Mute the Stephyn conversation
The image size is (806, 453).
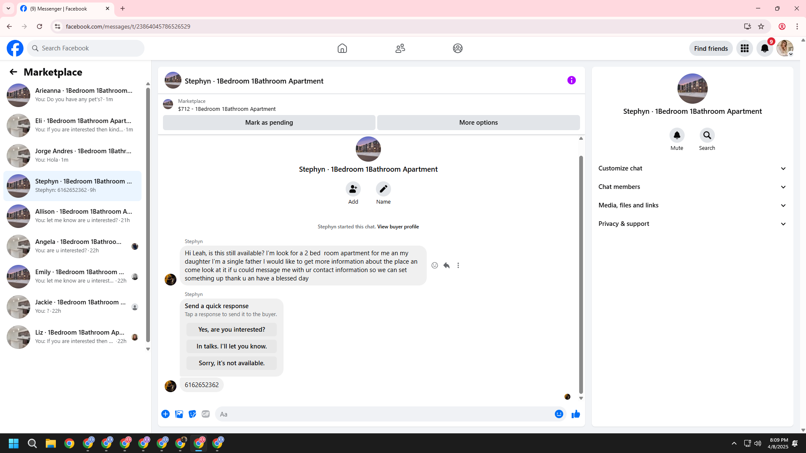click(x=677, y=135)
